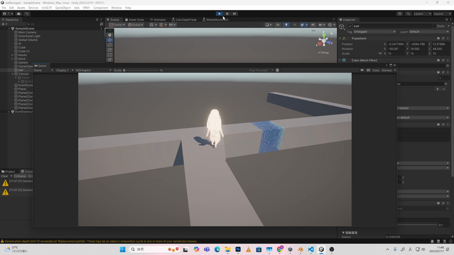Viewport: 454px width, 255px height.
Task: Lock the Inspector panel
Action: 446,20
